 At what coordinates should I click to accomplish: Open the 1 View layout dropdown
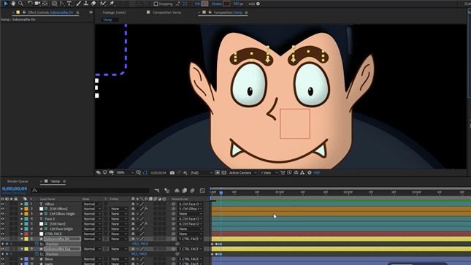pyautogui.click(x=269, y=173)
